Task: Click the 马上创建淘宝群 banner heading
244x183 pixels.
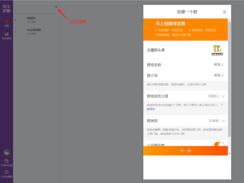Action: 170,24
